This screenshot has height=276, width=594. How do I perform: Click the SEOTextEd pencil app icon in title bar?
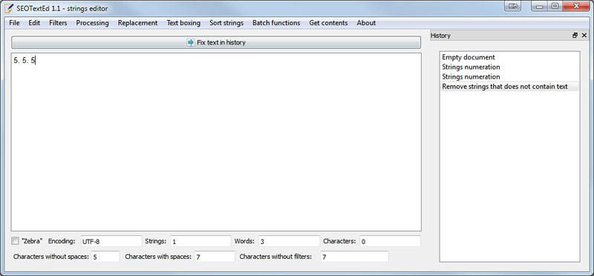[x=9, y=7]
